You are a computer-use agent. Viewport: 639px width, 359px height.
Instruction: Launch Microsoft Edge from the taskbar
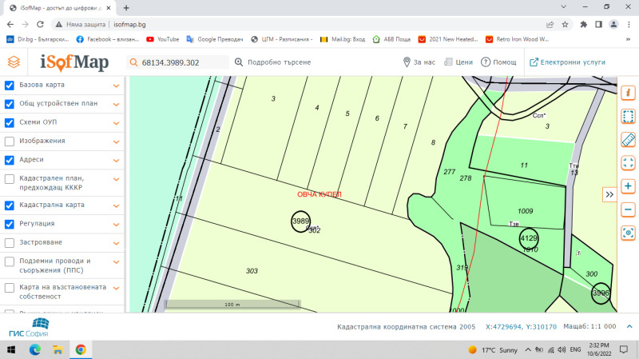(35, 349)
